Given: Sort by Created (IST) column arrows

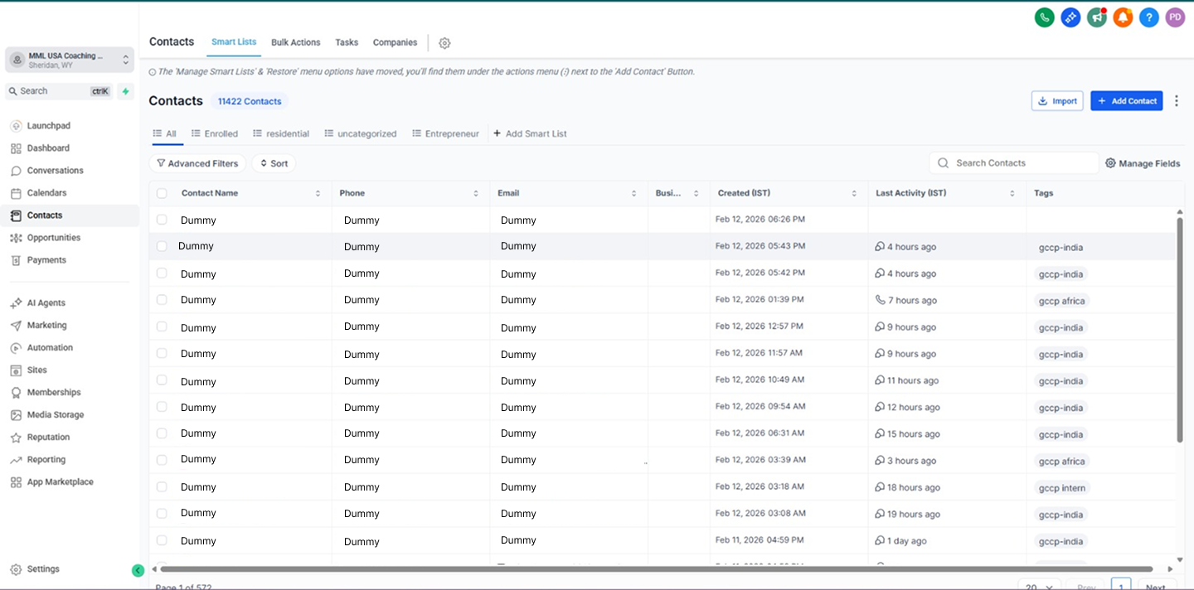Looking at the screenshot, I should (x=854, y=194).
